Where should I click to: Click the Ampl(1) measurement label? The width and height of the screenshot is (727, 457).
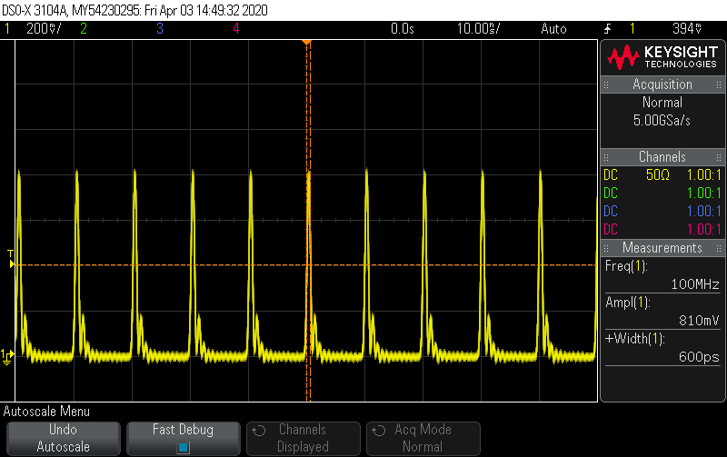tap(628, 303)
